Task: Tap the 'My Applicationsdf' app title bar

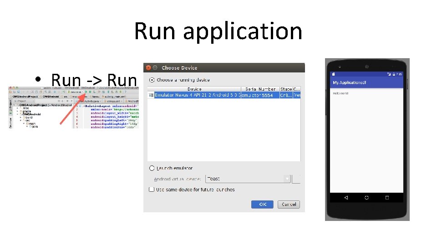Action: pos(366,82)
